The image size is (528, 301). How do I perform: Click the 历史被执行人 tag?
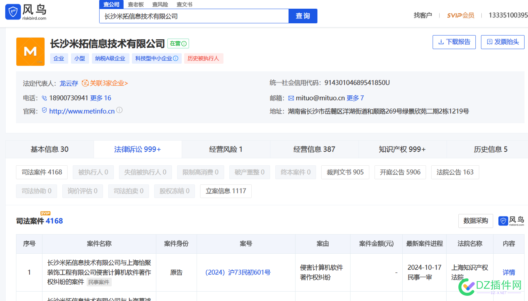tap(203, 58)
